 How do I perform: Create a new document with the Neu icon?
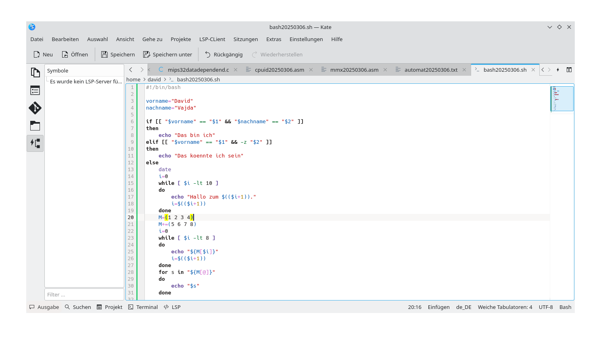(42, 54)
